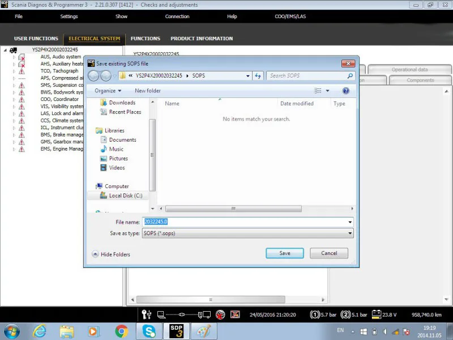Click the EMS Engine warning triangle
This screenshot has height=340, width=453.
[x=22, y=149]
